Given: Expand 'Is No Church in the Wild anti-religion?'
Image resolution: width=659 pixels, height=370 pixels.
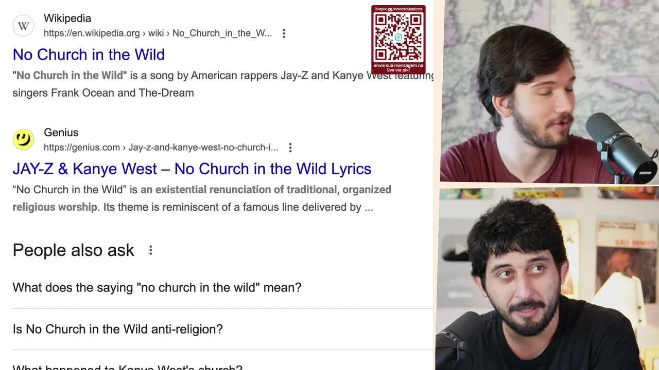Looking at the screenshot, I should click(222, 329).
